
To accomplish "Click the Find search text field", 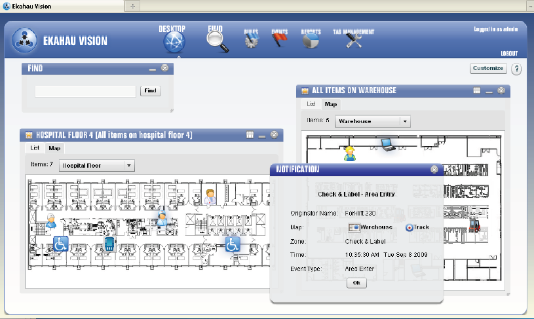I will pyautogui.click(x=85, y=91).
